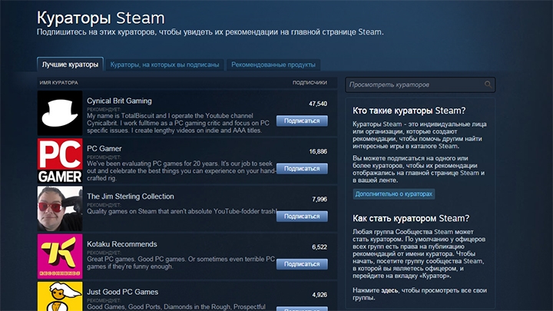This screenshot has width=553, height=311.
Task: Subscribe to The Jim Sterling Collection
Action: (302, 217)
